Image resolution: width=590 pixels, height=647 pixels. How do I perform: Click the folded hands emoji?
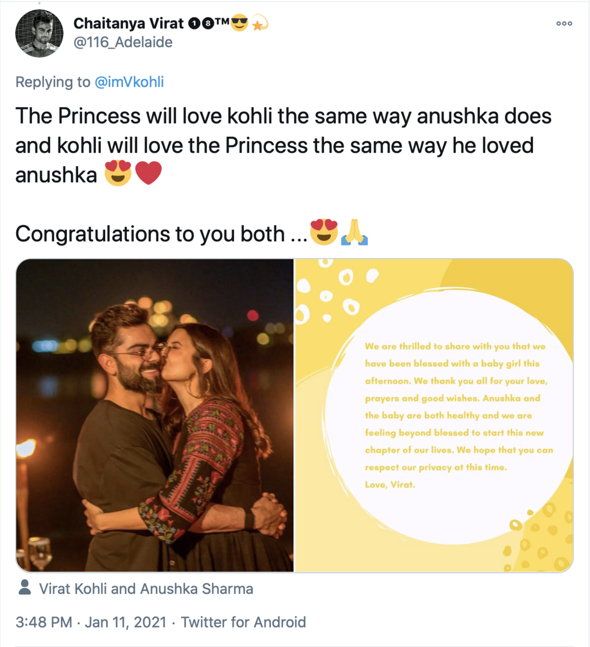click(x=354, y=233)
